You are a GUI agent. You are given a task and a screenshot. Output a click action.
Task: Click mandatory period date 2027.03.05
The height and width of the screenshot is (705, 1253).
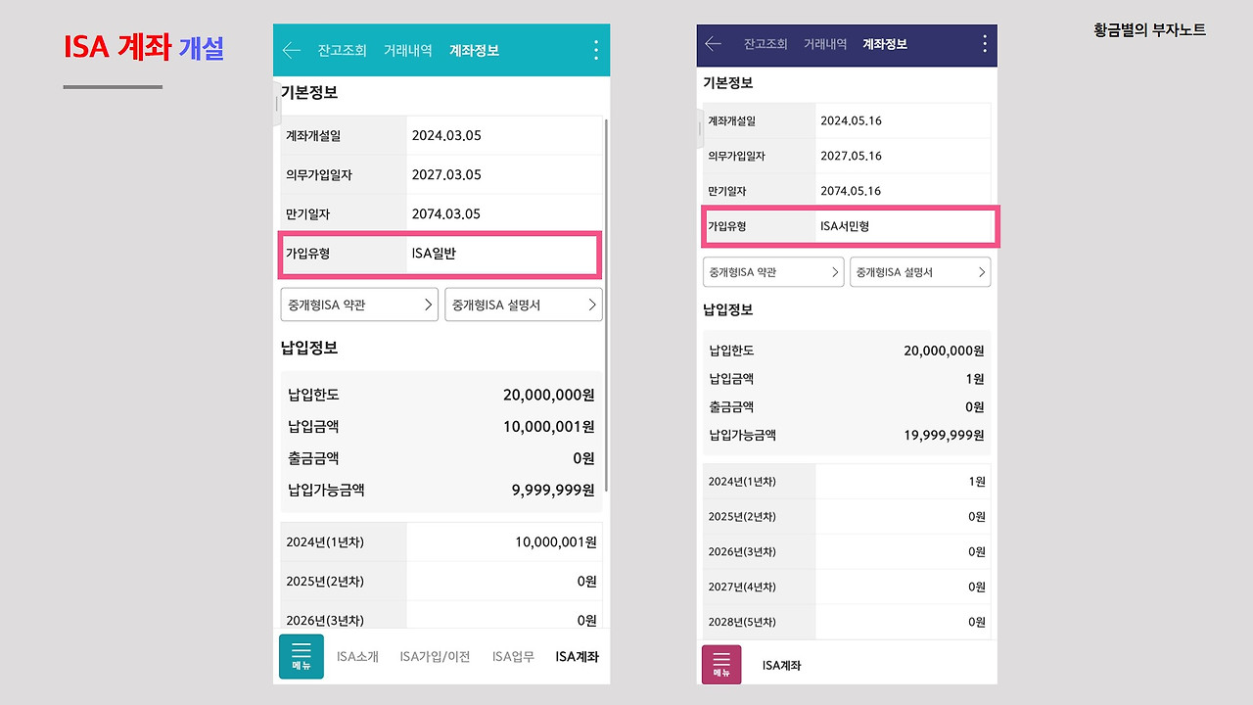tap(446, 174)
